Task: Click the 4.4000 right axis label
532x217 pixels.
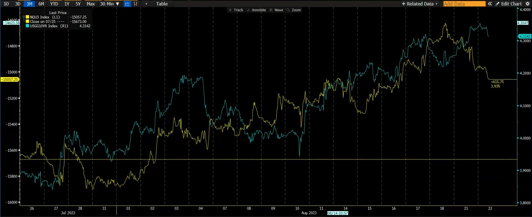Action: (x=525, y=10)
